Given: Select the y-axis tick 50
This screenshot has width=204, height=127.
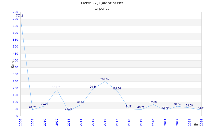Looking at the screenshot, I should pyautogui.click(x=16, y=109).
